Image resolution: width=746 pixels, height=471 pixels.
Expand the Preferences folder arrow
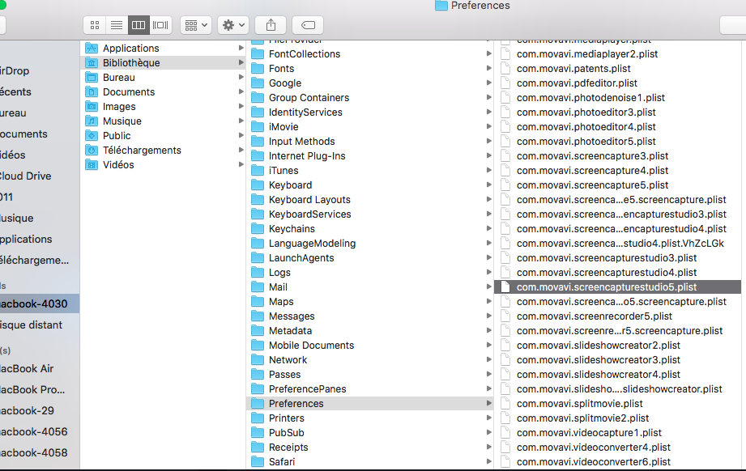click(488, 404)
